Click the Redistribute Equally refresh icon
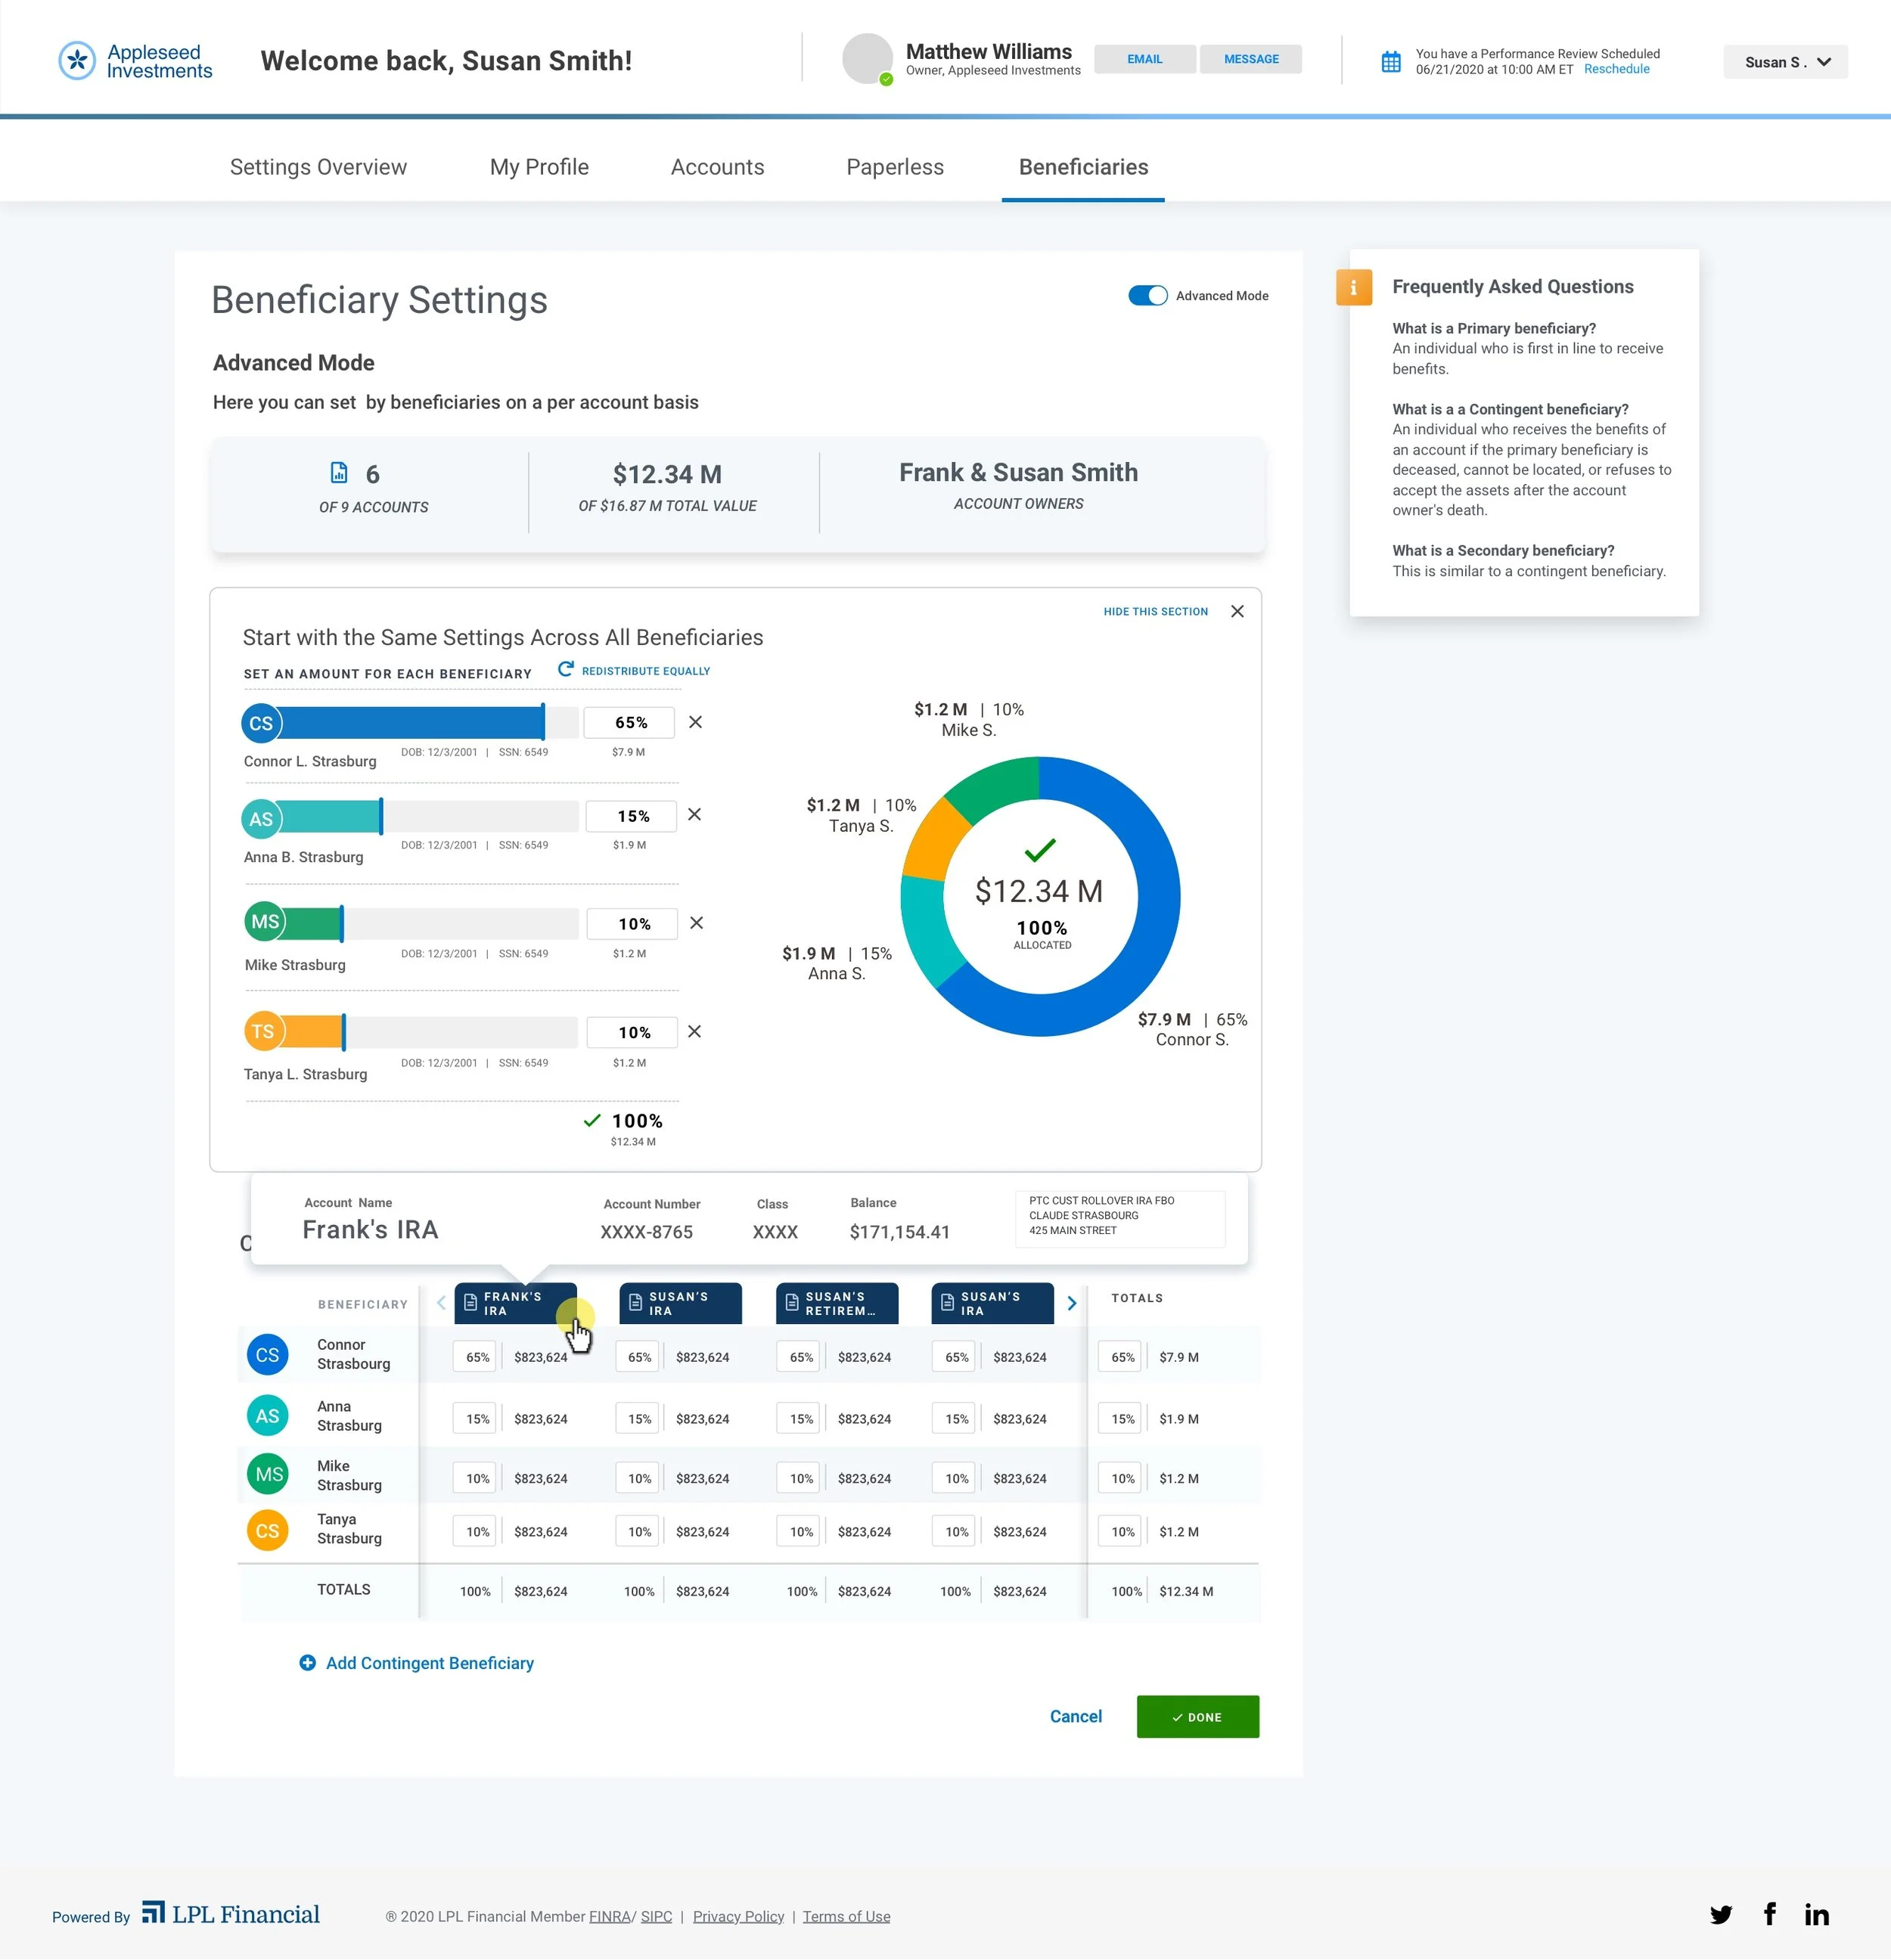Image resolution: width=1891 pixels, height=1960 pixels. tap(565, 669)
